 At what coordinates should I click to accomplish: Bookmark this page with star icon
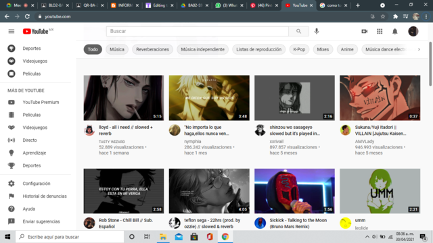point(383,16)
